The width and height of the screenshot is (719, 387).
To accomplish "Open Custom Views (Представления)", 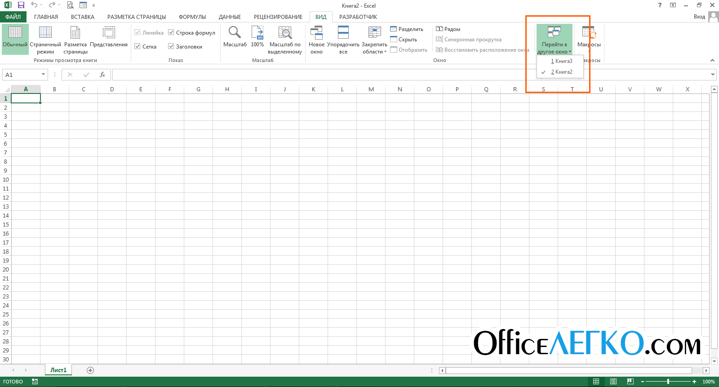I will (109, 36).
